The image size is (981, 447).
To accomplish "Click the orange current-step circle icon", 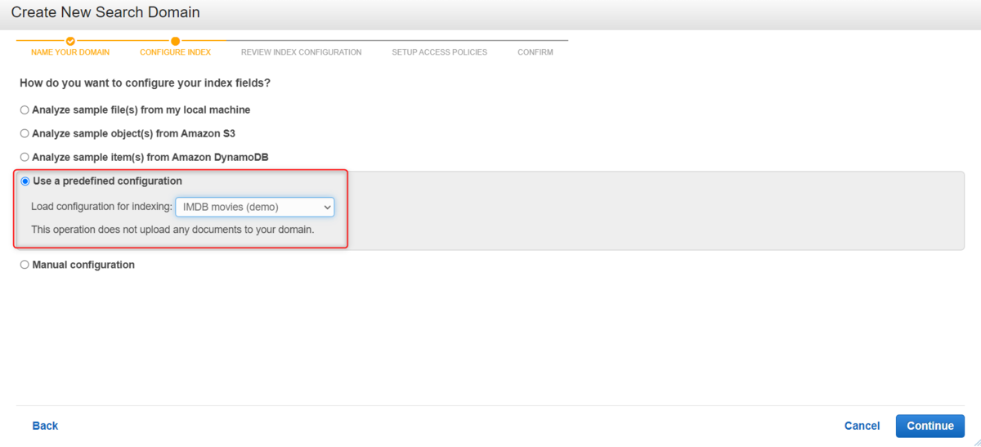I will tap(175, 40).
